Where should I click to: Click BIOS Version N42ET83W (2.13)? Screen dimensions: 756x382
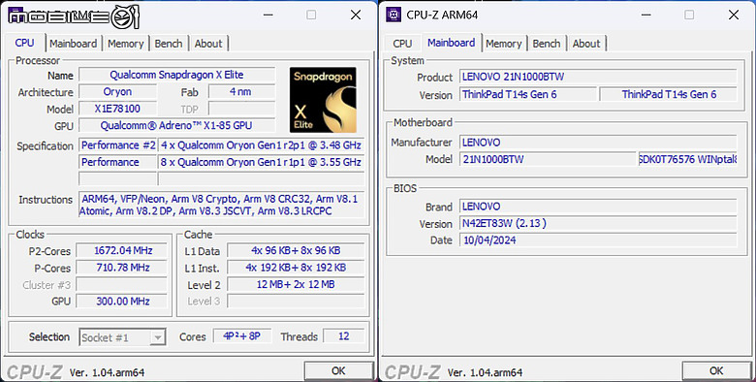click(598, 223)
